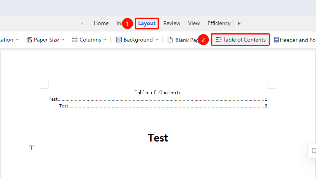Click the Header and Footer icon
Viewport: 316px width, 178px height.
point(276,40)
